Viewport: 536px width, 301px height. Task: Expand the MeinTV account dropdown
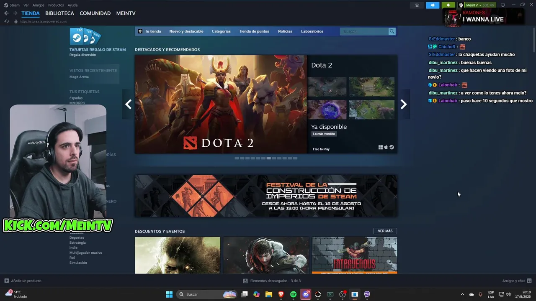coord(480,5)
